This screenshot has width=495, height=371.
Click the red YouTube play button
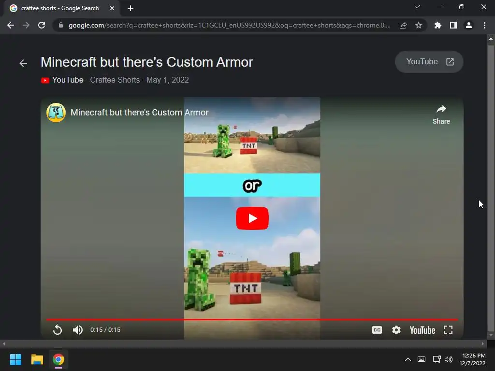(x=252, y=218)
